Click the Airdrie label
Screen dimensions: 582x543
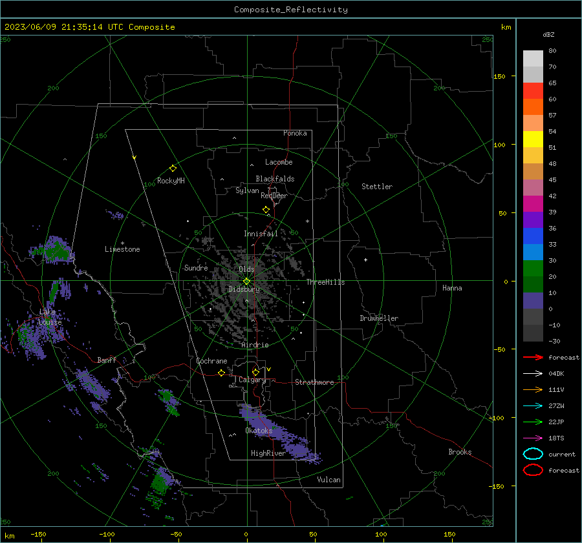click(255, 345)
